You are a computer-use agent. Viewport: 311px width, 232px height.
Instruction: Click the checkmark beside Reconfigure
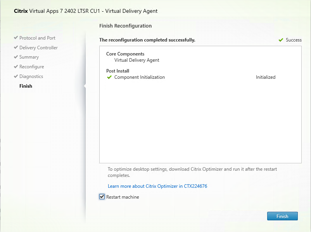click(16, 66)
